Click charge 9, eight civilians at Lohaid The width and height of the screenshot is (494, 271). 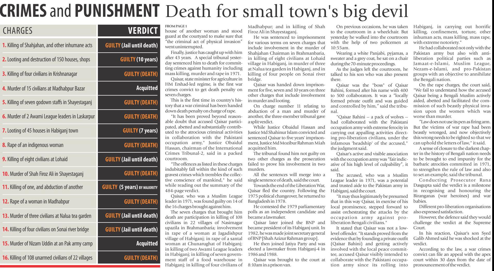click(x=35, y=159)
